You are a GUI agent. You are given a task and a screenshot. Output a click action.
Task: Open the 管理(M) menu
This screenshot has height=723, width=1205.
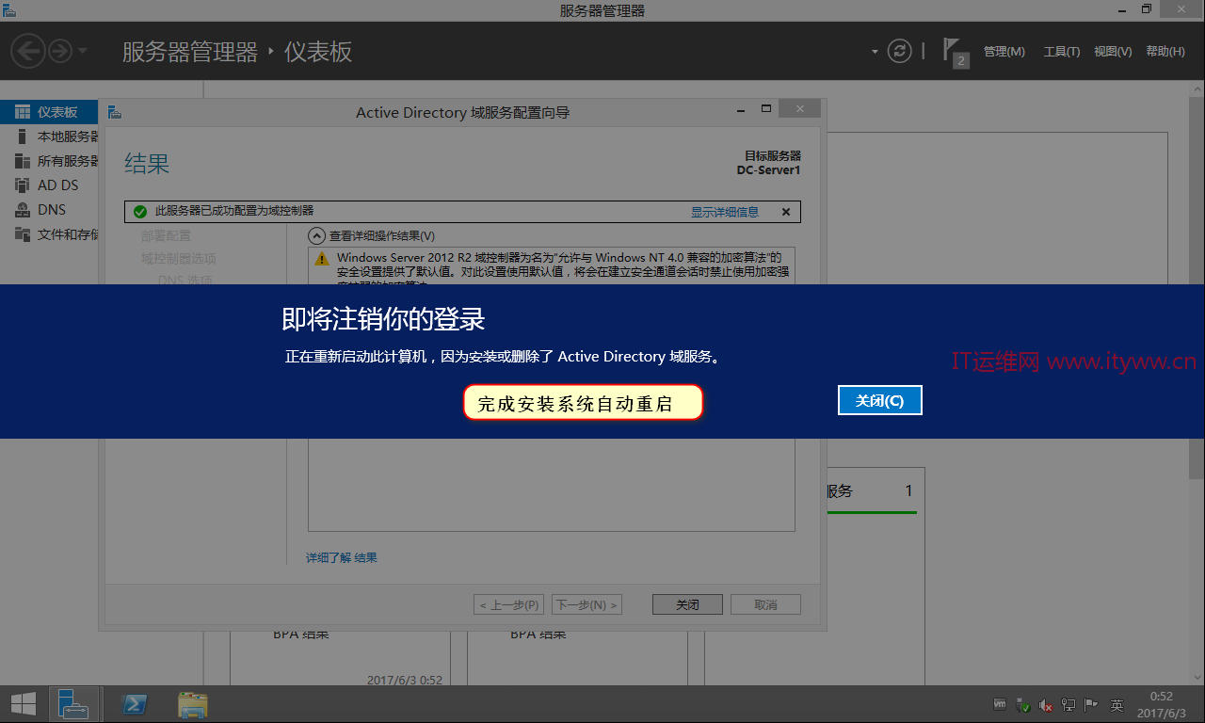coord(1004,52)
